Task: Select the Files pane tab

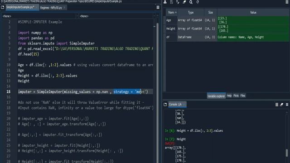Action: coord(243,96)
